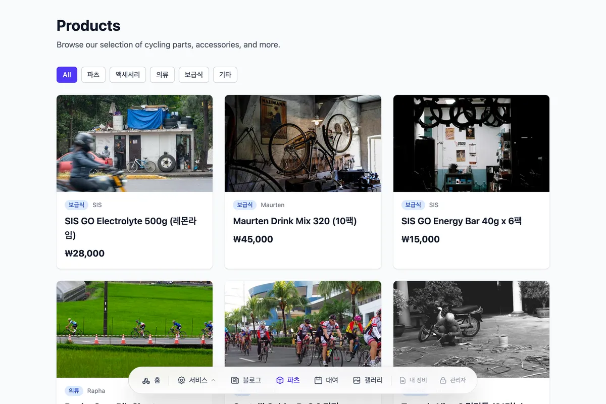Show only 보급식 products
The image size is (606, 404).
[193, 75]
